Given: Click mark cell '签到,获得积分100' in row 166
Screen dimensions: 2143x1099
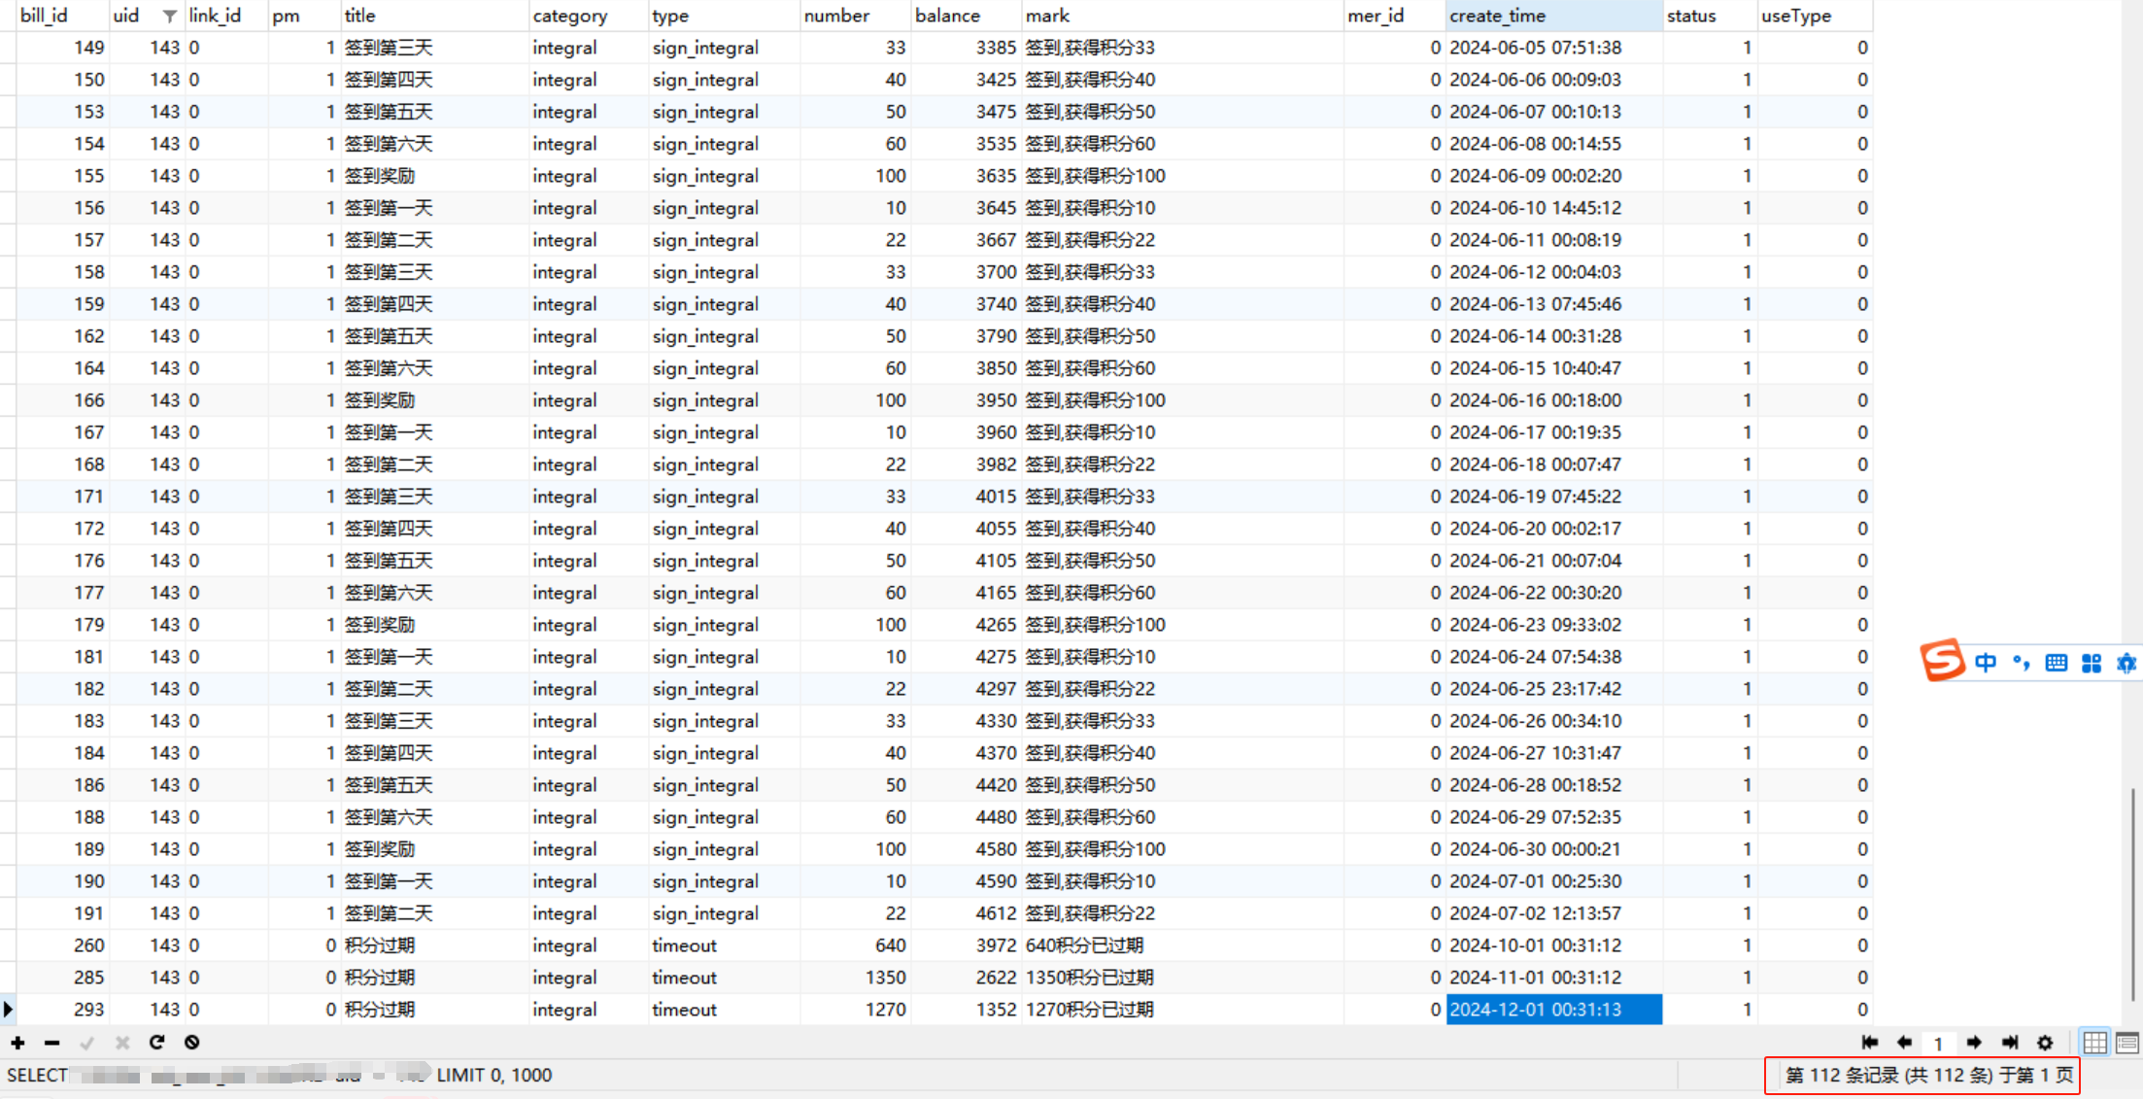Looking at the screenshot, I should 1182,400.
